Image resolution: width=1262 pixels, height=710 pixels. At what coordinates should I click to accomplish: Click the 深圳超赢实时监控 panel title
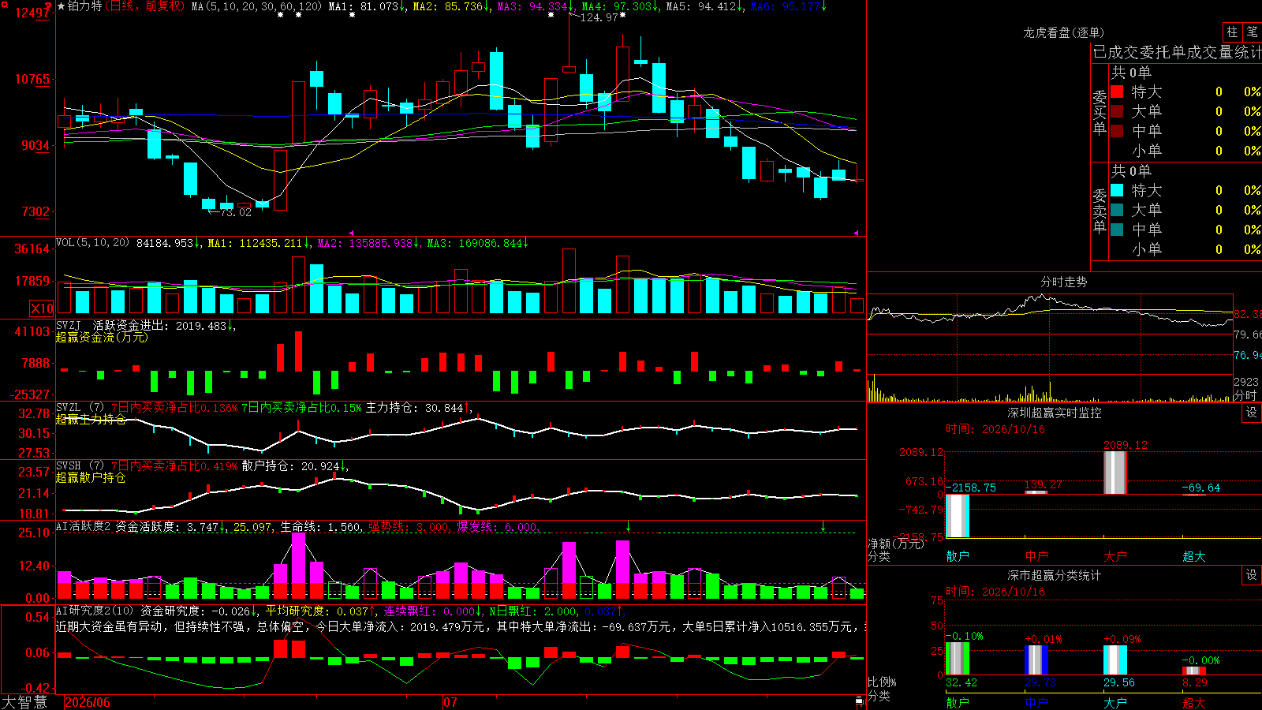tap(1055, 413)
